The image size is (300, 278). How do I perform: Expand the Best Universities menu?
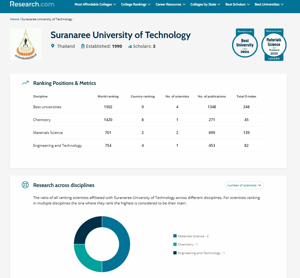[x=269, y=4]
